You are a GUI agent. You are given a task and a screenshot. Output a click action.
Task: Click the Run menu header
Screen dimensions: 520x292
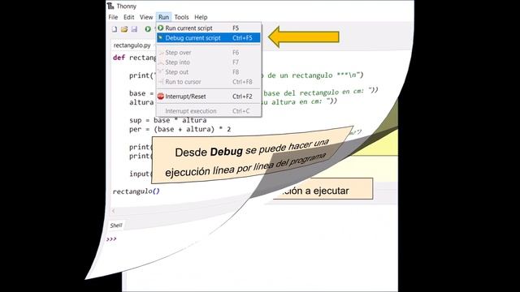(163, 17)
